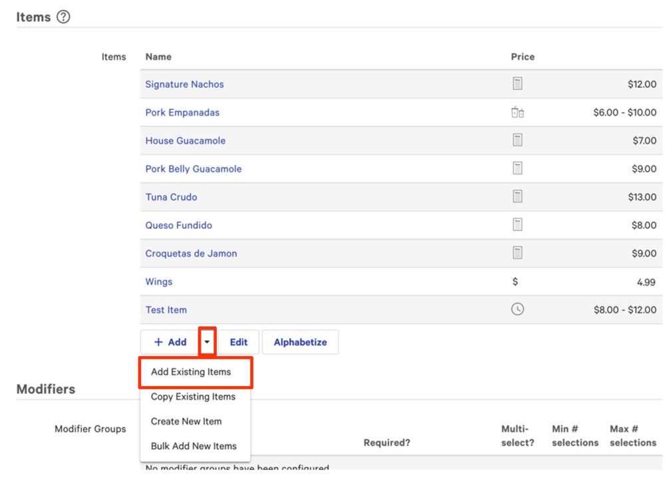Screen dimensions: 671x480
Task: Open the Pork Belly Guacamole item link
Action: click(x=194, y=169)
